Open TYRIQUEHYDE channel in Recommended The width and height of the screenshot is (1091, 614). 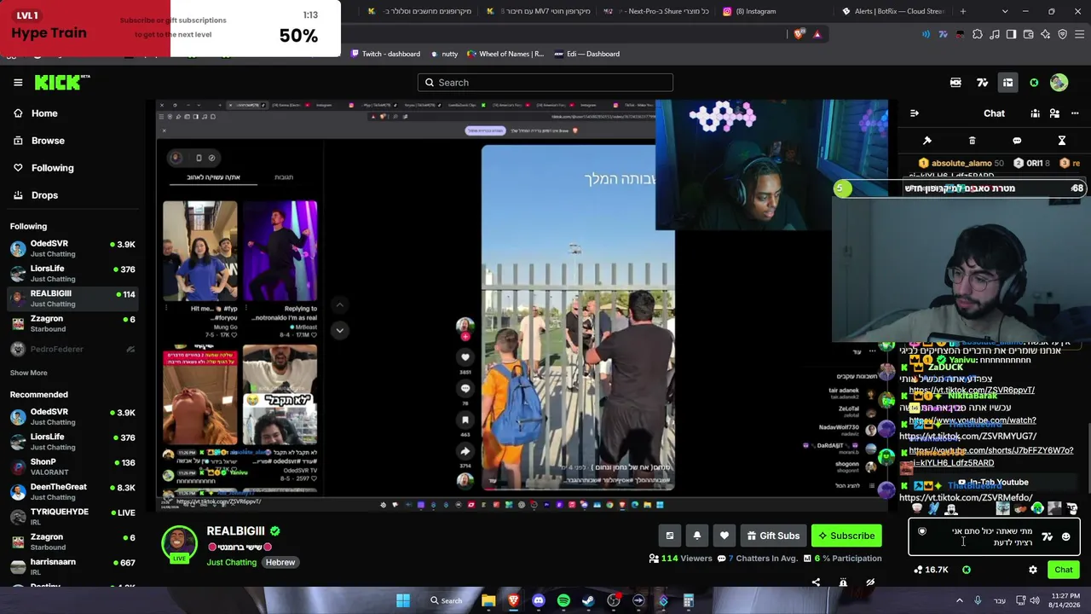coord(72,517)
